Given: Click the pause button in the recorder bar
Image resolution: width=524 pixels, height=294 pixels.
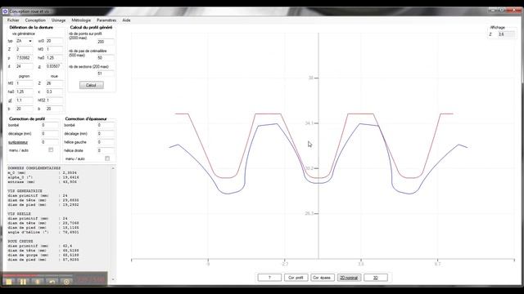Looking at the screenshot, I should click(x=23, y=282).
